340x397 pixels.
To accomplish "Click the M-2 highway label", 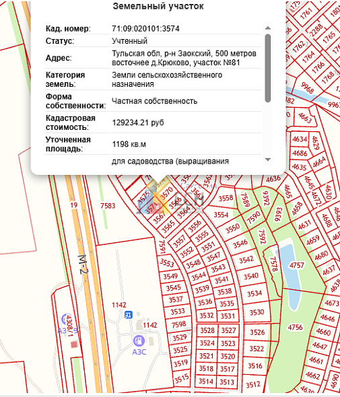I will click(83, 264).
